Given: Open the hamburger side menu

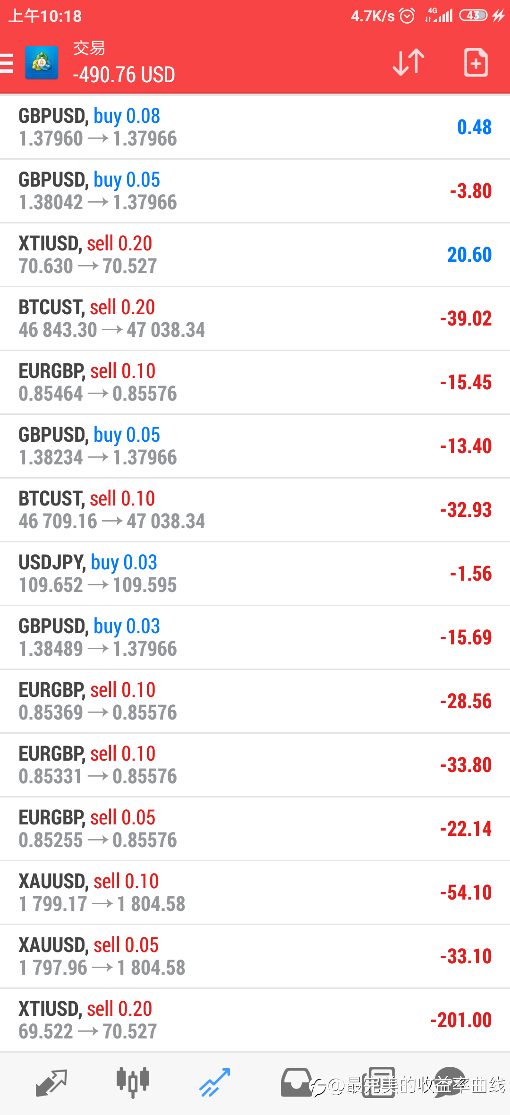Looking at the screenshot, I should 8,63.
